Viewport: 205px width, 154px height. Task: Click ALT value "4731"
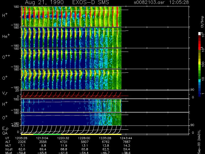point(64,142)
